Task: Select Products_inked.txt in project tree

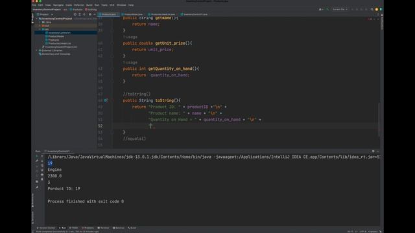Action: [58, 43]
